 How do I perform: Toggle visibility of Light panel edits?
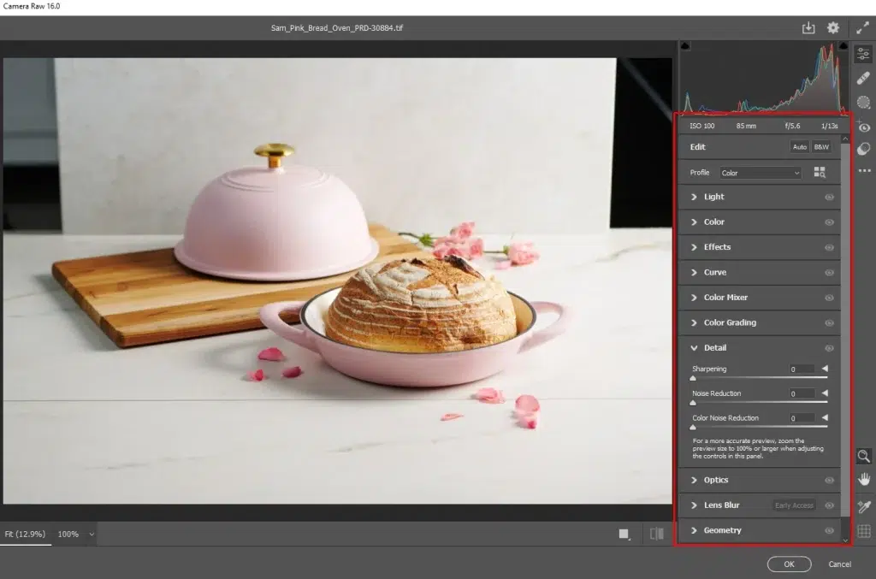828,197
